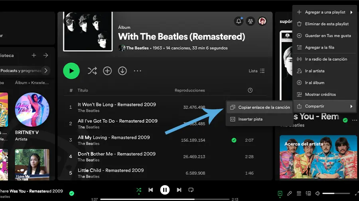Image resolution: width=359 pixels, height=201 pixels.
Task: Open the user profile avatar
Action: click(262, 21)
